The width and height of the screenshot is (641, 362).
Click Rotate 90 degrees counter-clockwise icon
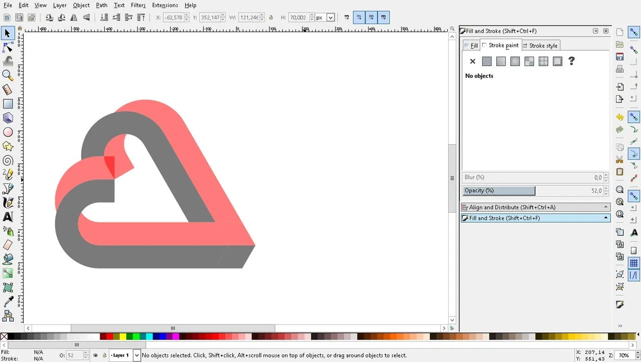49,18
